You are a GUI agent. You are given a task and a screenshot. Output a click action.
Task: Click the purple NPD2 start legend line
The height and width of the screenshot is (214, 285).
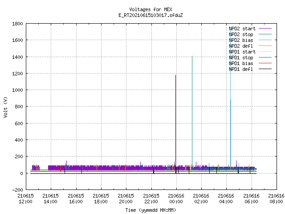[x=265, y=29]
